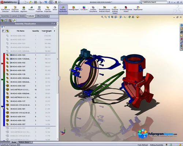Click Previous view icon in viewport toolbar
Viewport: 183px width, 146px height.
(109, 17)
